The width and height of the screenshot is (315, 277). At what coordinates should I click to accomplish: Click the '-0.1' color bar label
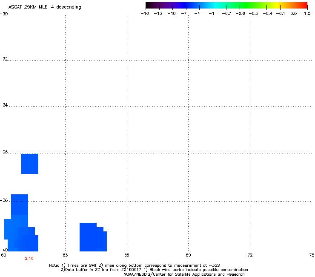(x=281, y=14)
